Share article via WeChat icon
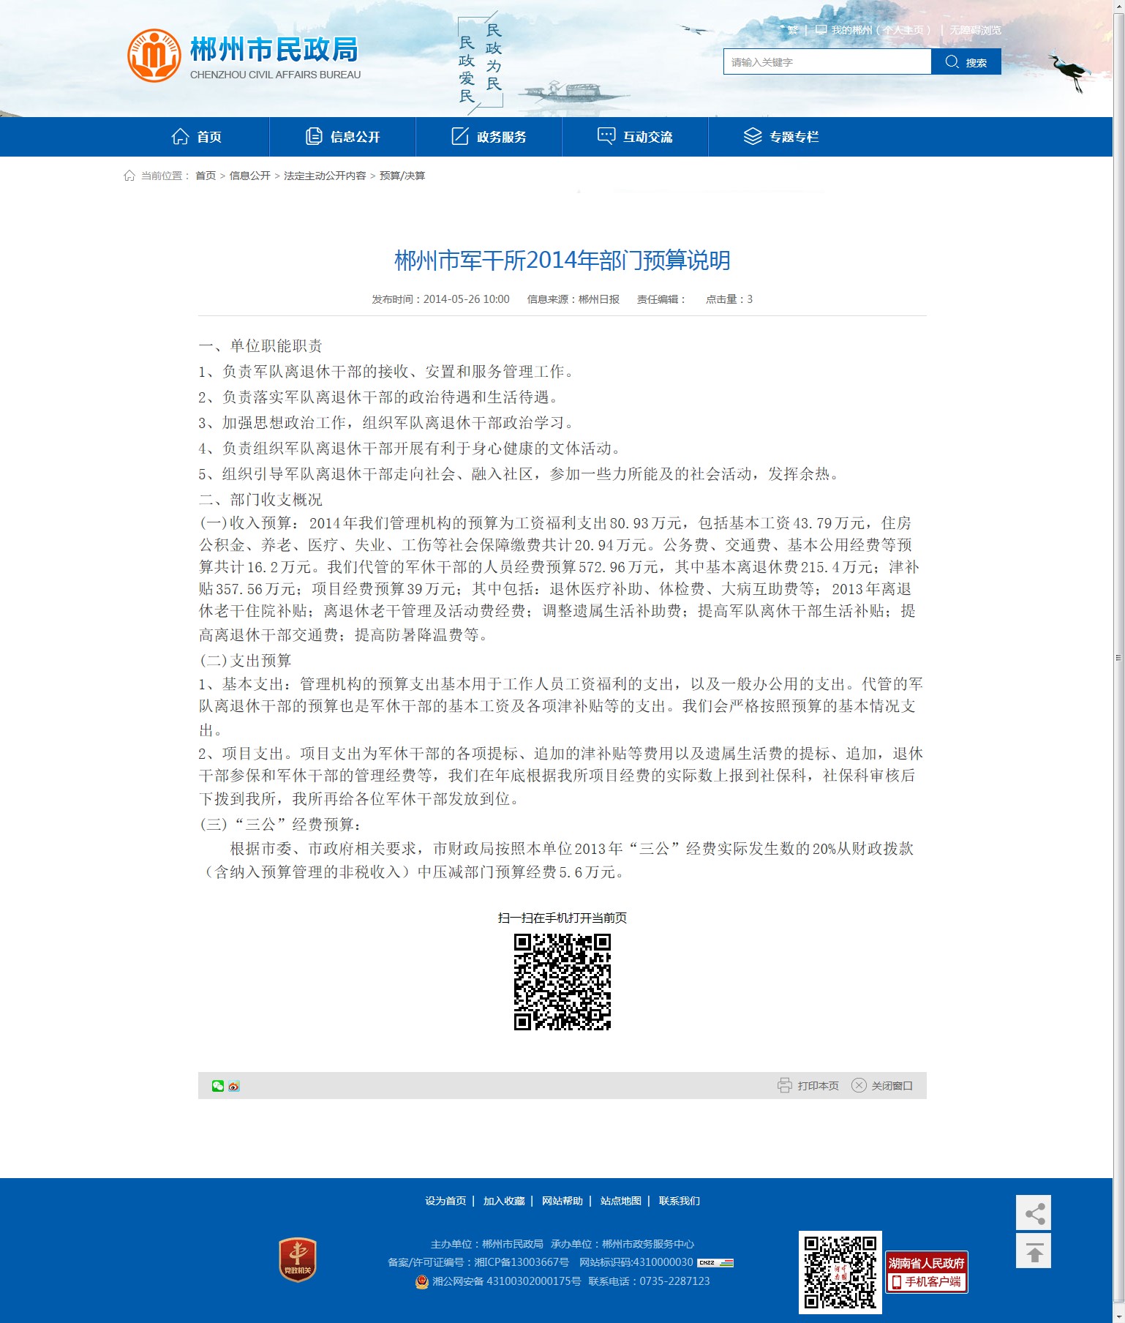 [218, 1086]
